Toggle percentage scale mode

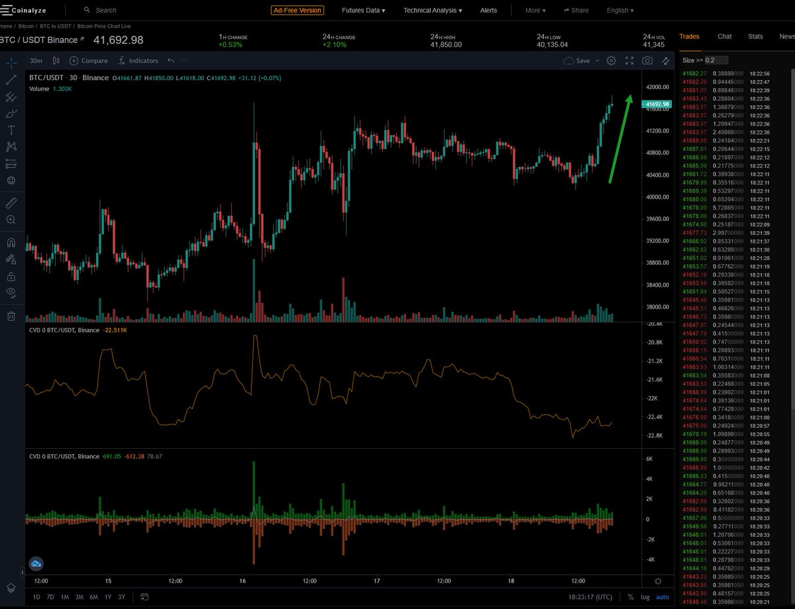[631, 597]
